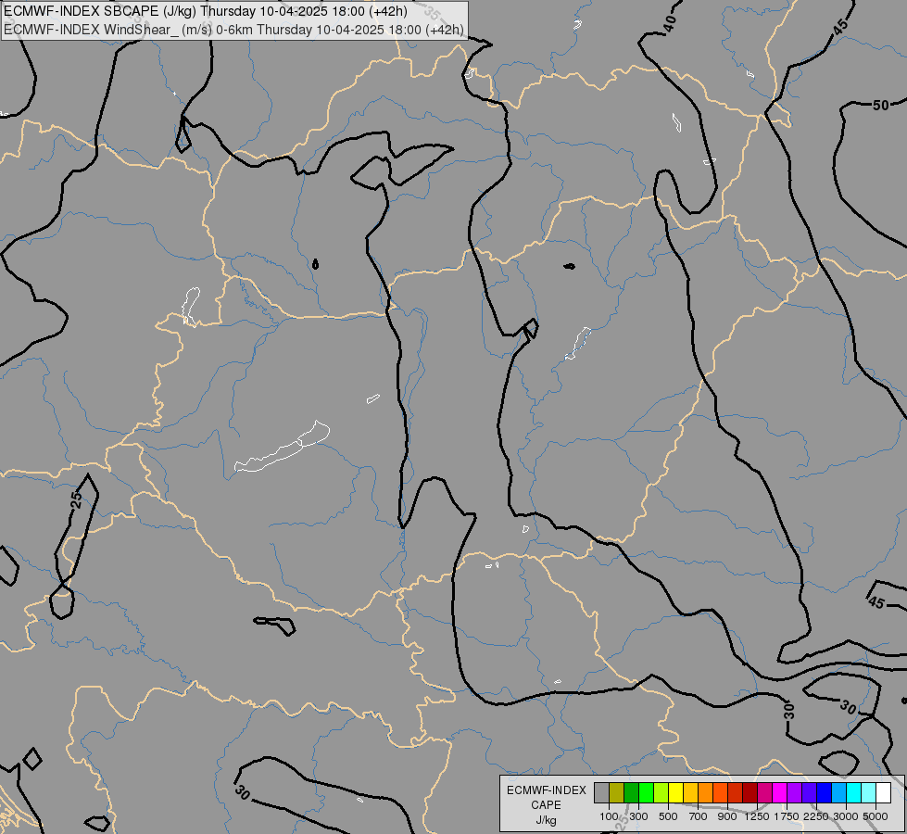Click the gray swatch in the CAPE legend
907x834 pixels.
[x=601, y=793]
